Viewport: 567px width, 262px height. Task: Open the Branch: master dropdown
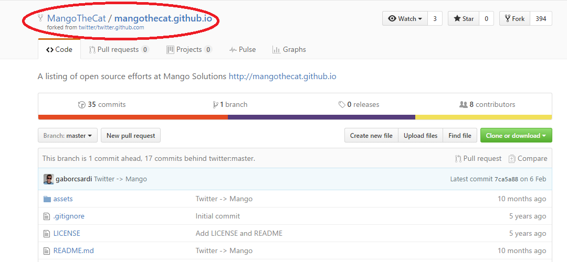tap(68, 136)
